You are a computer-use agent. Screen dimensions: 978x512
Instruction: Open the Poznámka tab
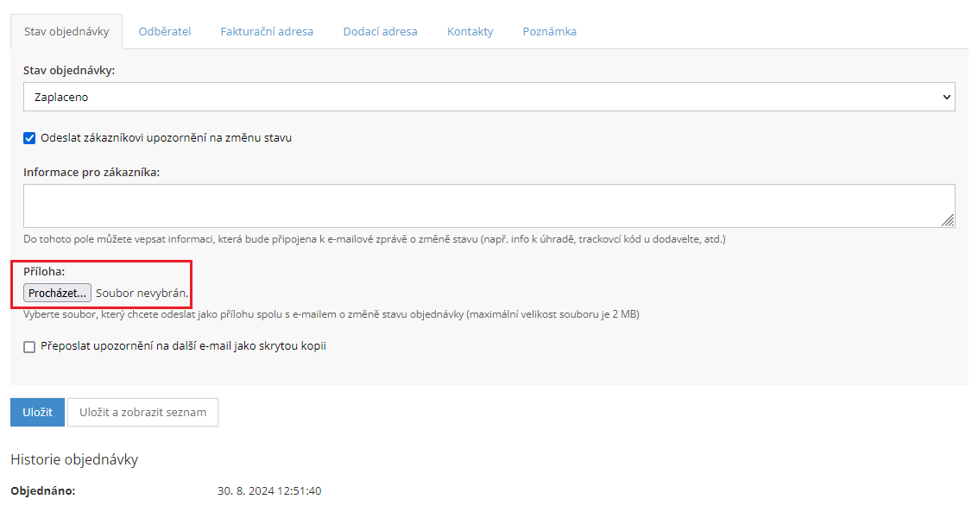click(x=549, y=31)
